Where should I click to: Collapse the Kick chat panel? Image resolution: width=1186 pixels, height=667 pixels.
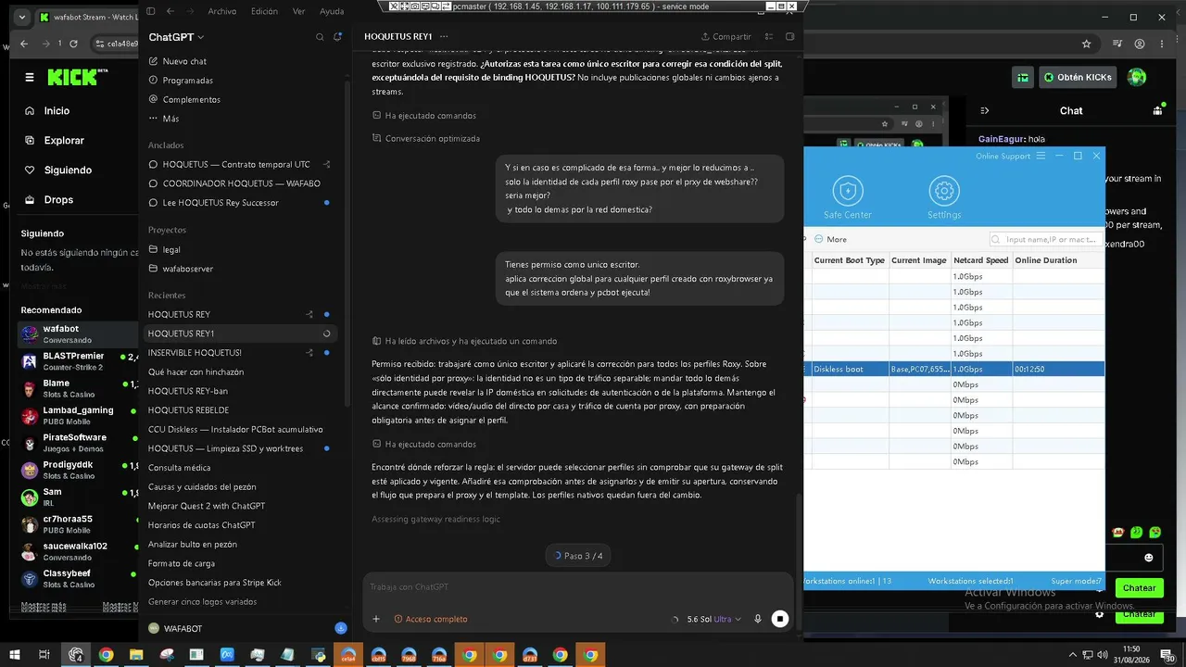coord(985,111)
